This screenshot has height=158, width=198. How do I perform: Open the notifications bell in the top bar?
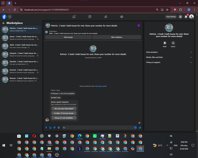coord(186,17)
